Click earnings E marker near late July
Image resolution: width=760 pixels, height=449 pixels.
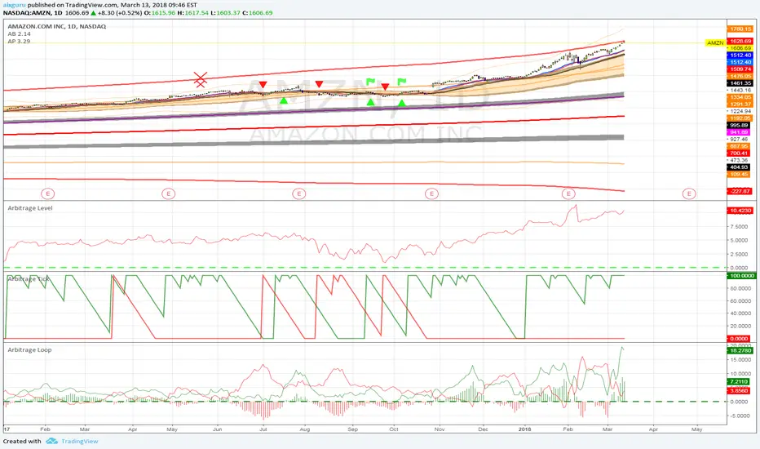tap(299, 193)
